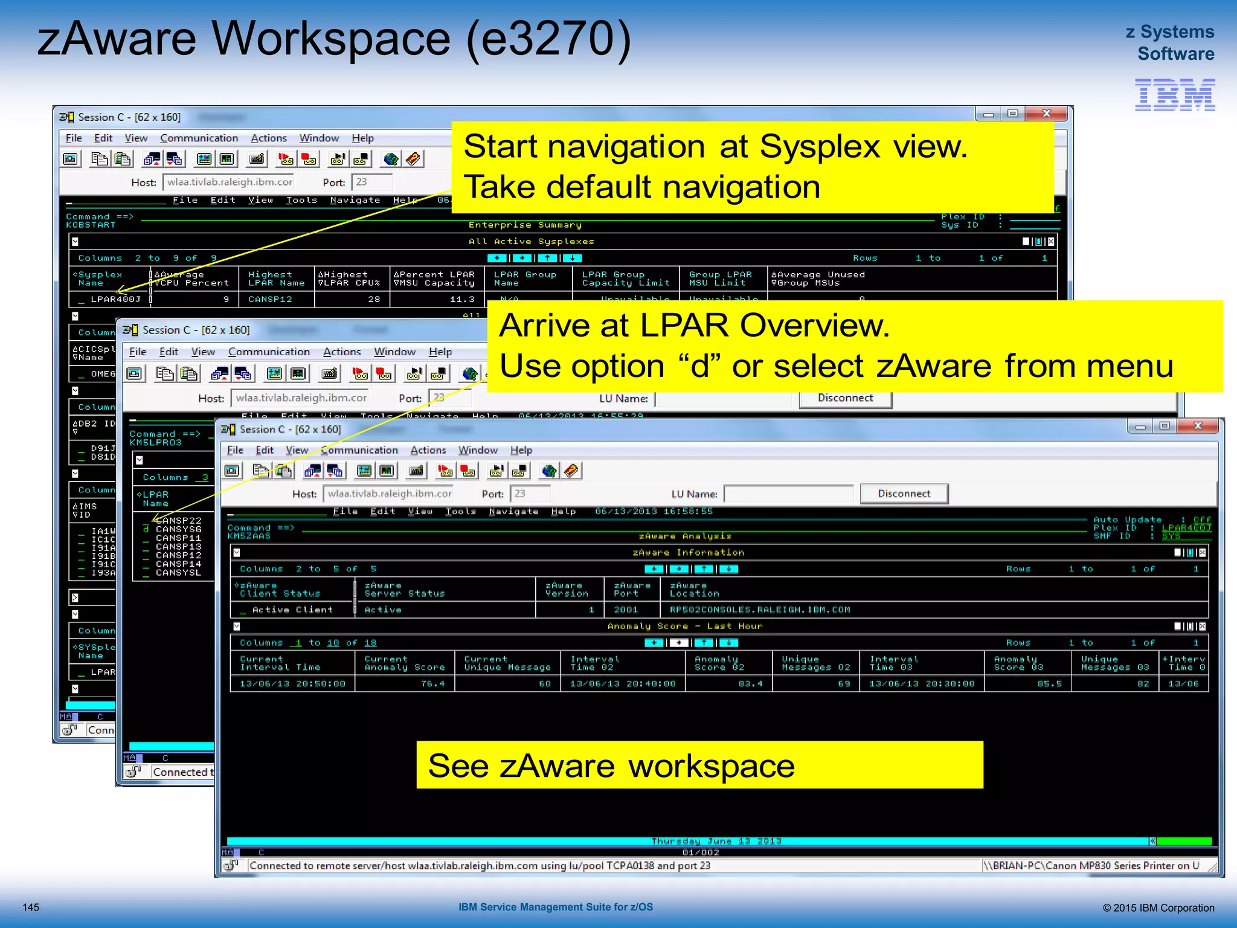This screenshot has height=928, width=1237.
Task: Click Copy icon in back Enterprise Summary window
Action: coord(100,159)
